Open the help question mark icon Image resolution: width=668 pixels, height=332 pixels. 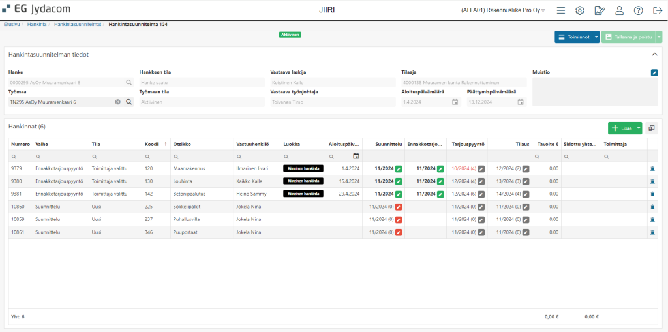click(x=638, y=10)
